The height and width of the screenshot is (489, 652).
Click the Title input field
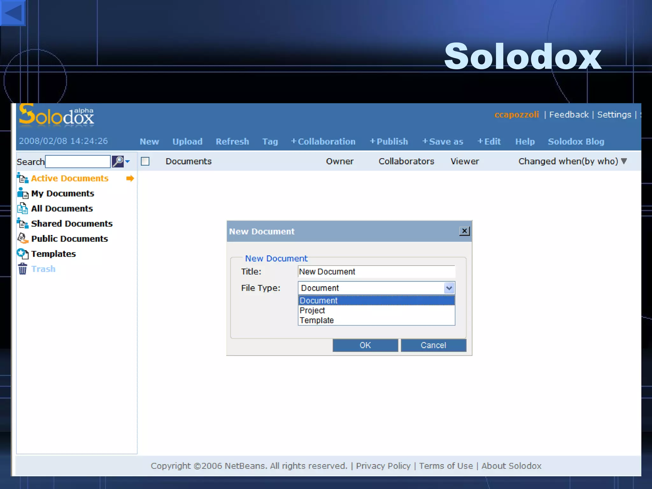(x=376, y=272)
